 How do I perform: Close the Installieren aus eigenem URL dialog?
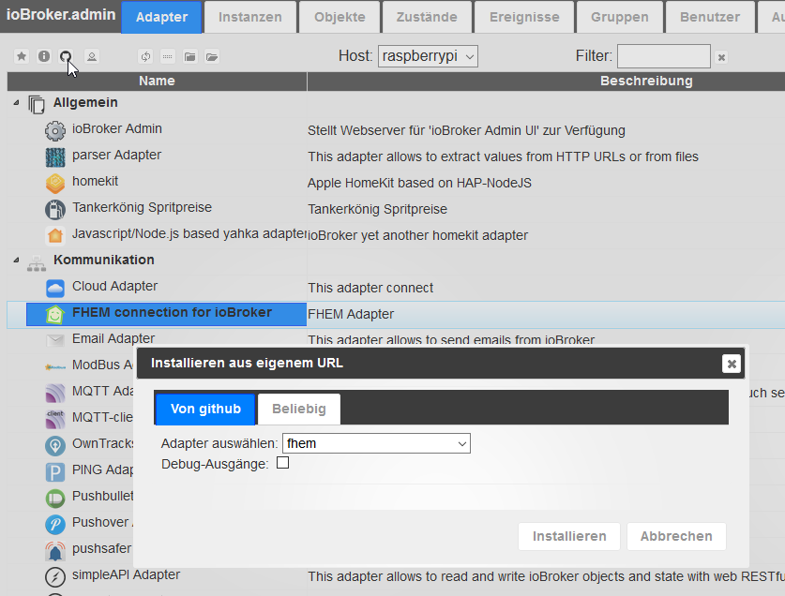731,364
